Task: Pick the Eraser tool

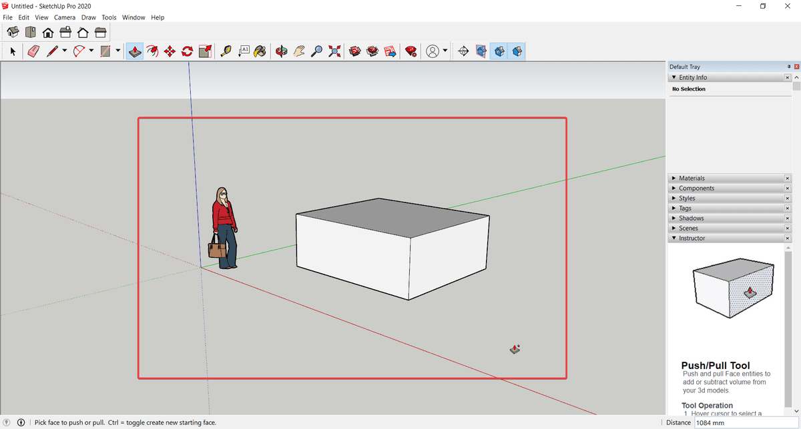Action: coord(34,51)
